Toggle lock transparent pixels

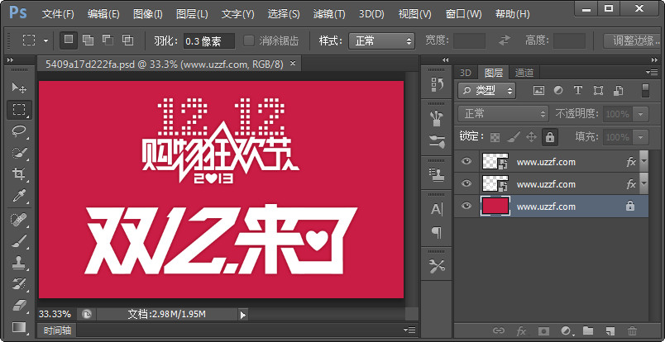click(x=495, y=137)
